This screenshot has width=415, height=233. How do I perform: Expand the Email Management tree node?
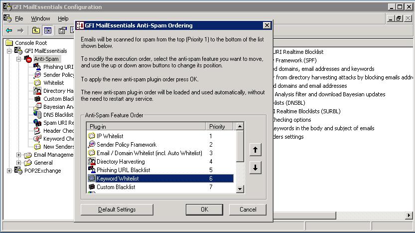[19, 155]
